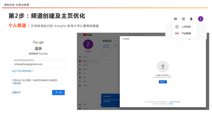This screenshot has height=115, width=212.
Task: Click the Studio search field
Action: 147,35
